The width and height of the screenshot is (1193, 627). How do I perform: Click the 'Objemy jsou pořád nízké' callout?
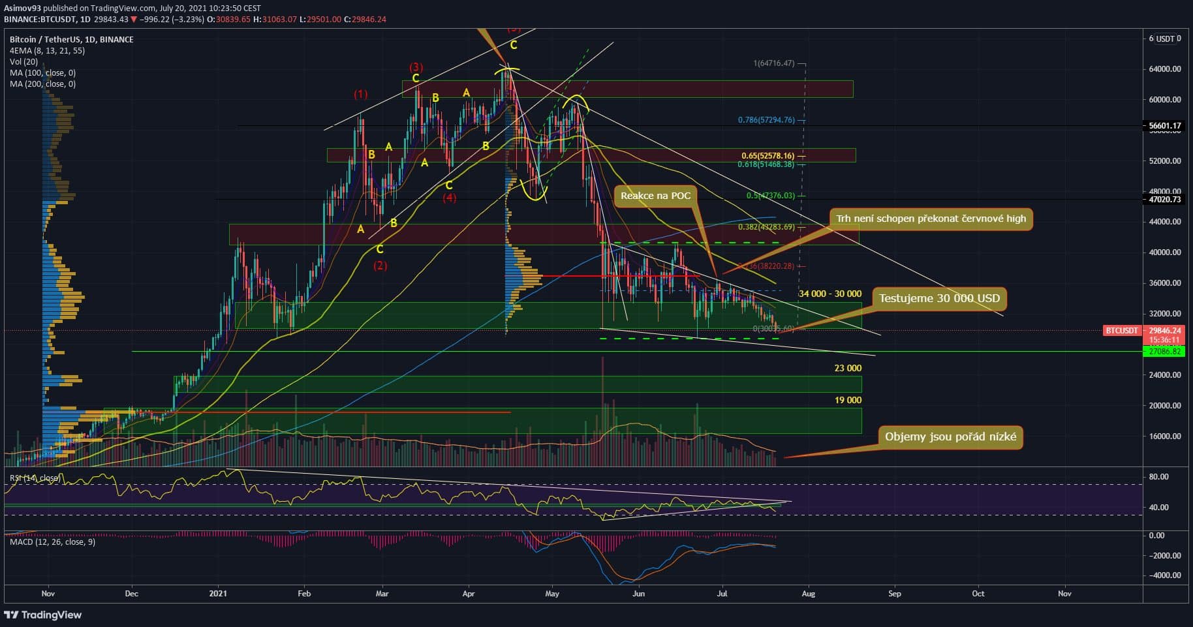click(x=950, y=436)
